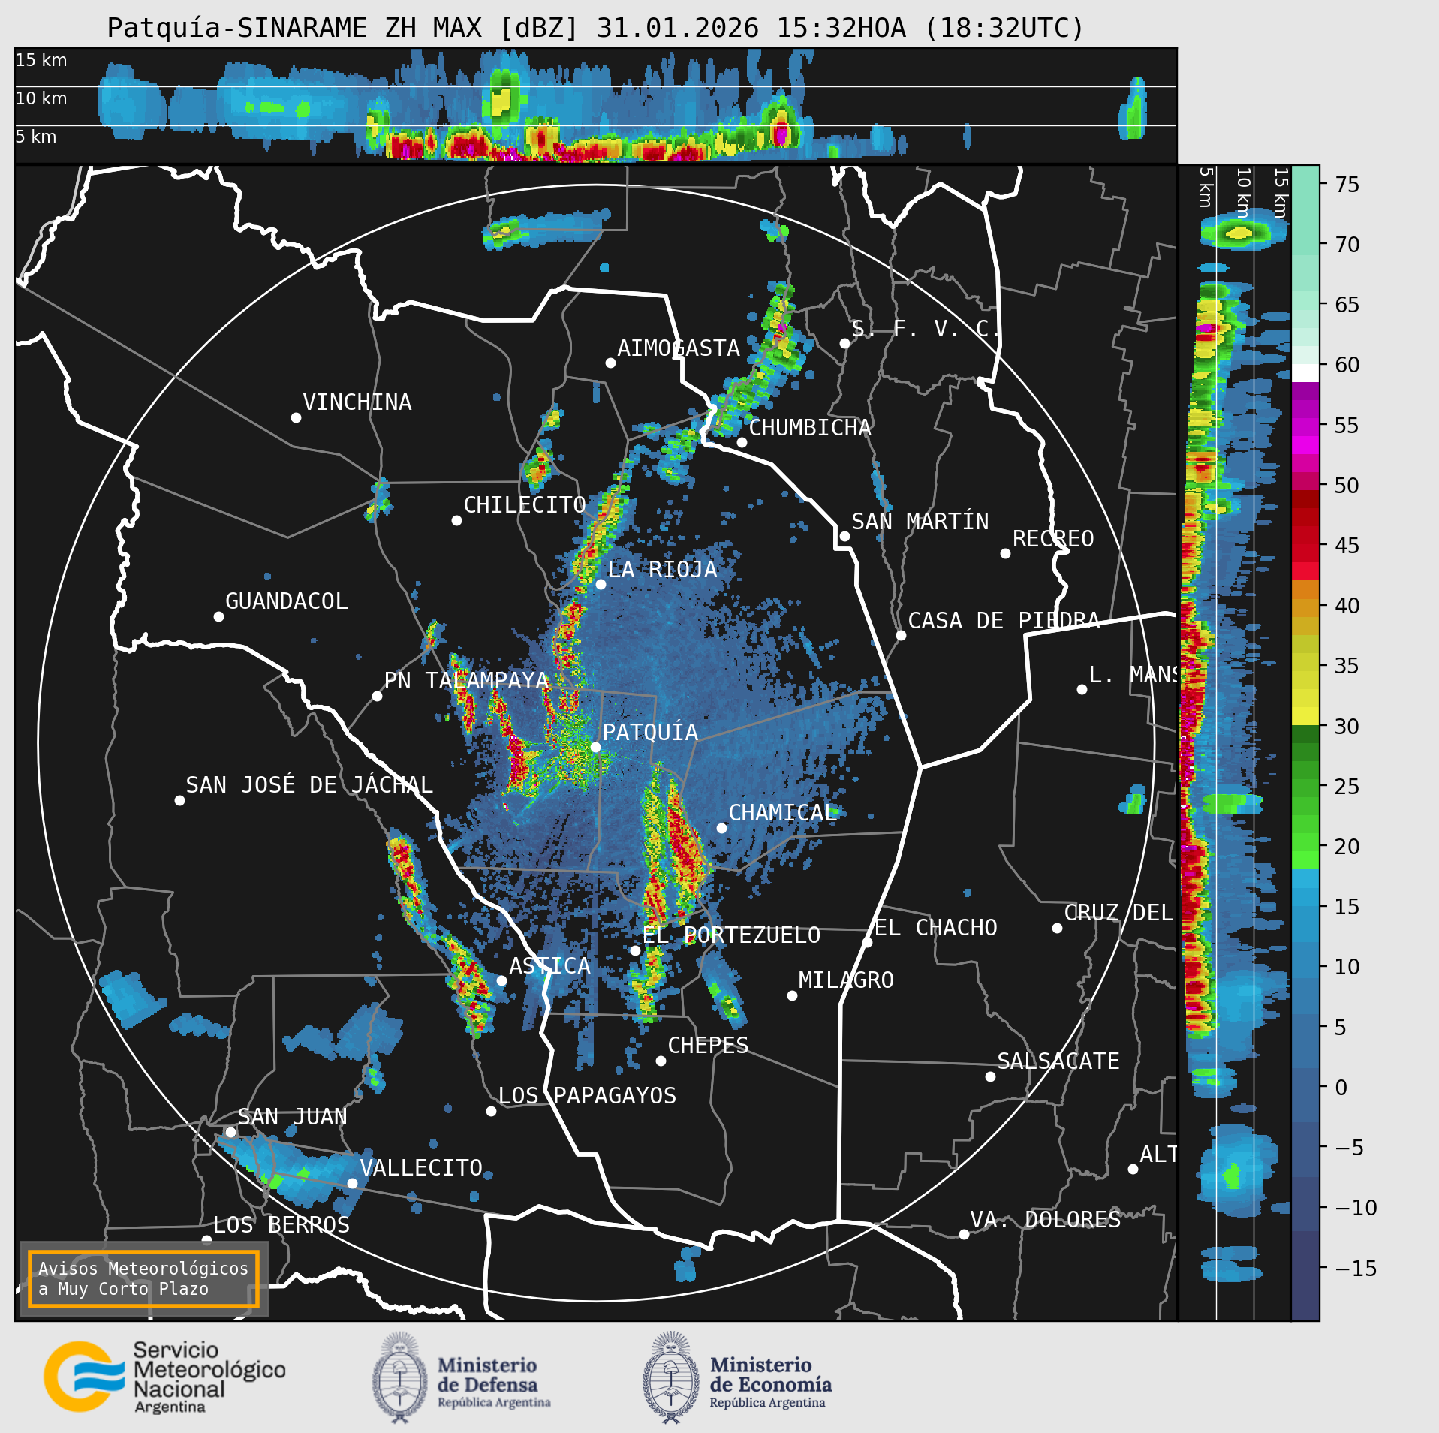Click the radar title text at top

(x=595, y=28)
